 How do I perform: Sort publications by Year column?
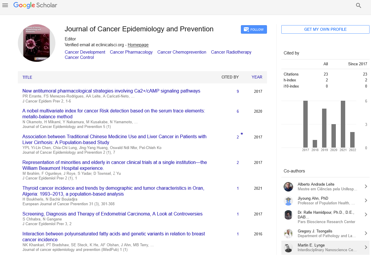[x=257, y=77]
